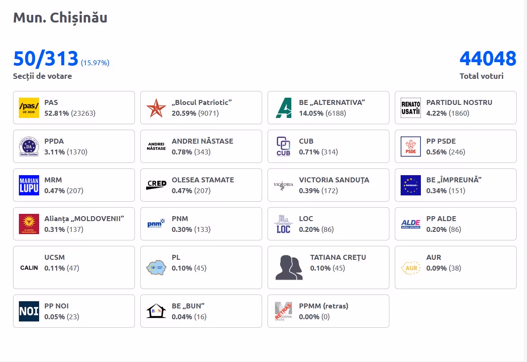Click BE BUN result 0.04% (16)

[189, 317]
